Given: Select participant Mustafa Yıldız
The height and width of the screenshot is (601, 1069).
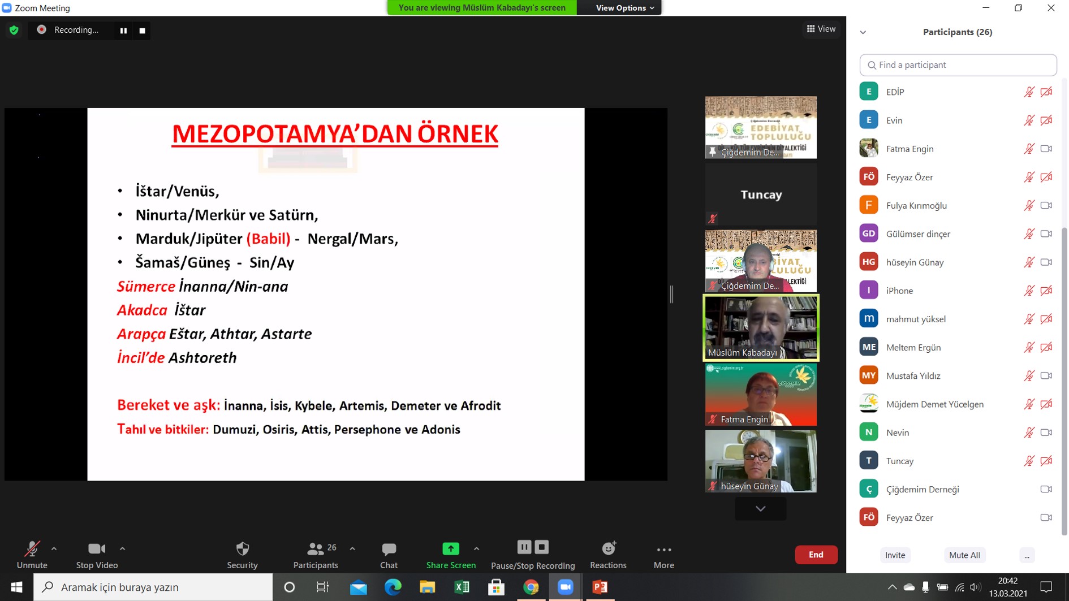Looking at the screenshot, I should [x=957, y=375].
